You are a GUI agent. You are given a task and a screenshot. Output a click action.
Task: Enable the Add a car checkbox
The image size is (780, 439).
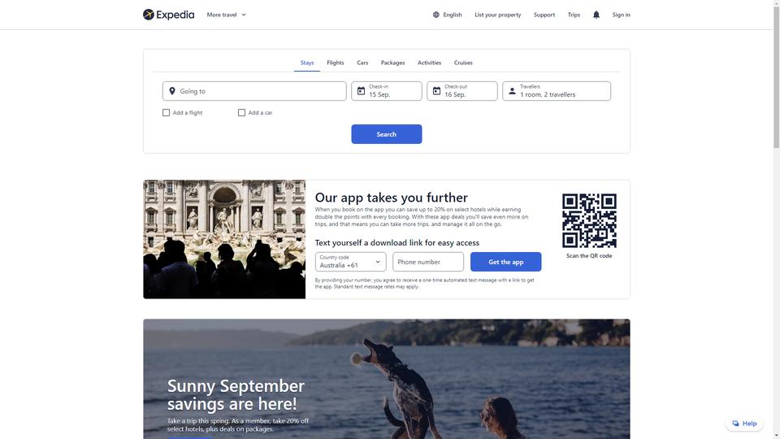coord(242,112)
